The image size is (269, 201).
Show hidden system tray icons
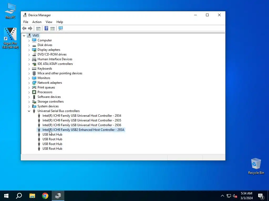222,196
